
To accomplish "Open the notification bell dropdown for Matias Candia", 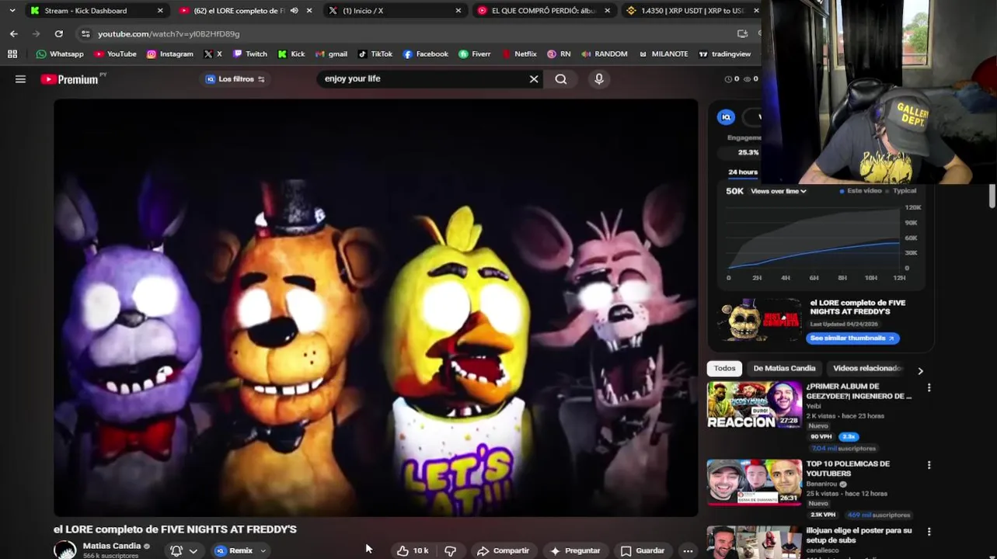I will [x=184, y=550].
